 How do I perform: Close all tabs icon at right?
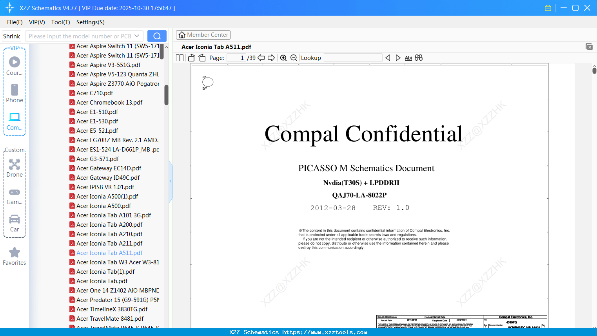pos(589,47)
